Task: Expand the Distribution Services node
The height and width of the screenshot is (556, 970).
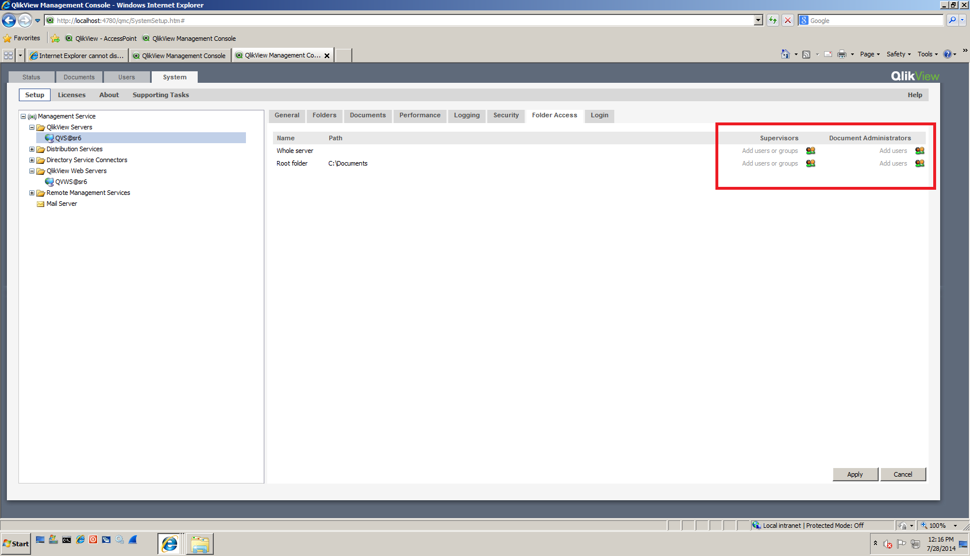Action: [x=32, y=149]
